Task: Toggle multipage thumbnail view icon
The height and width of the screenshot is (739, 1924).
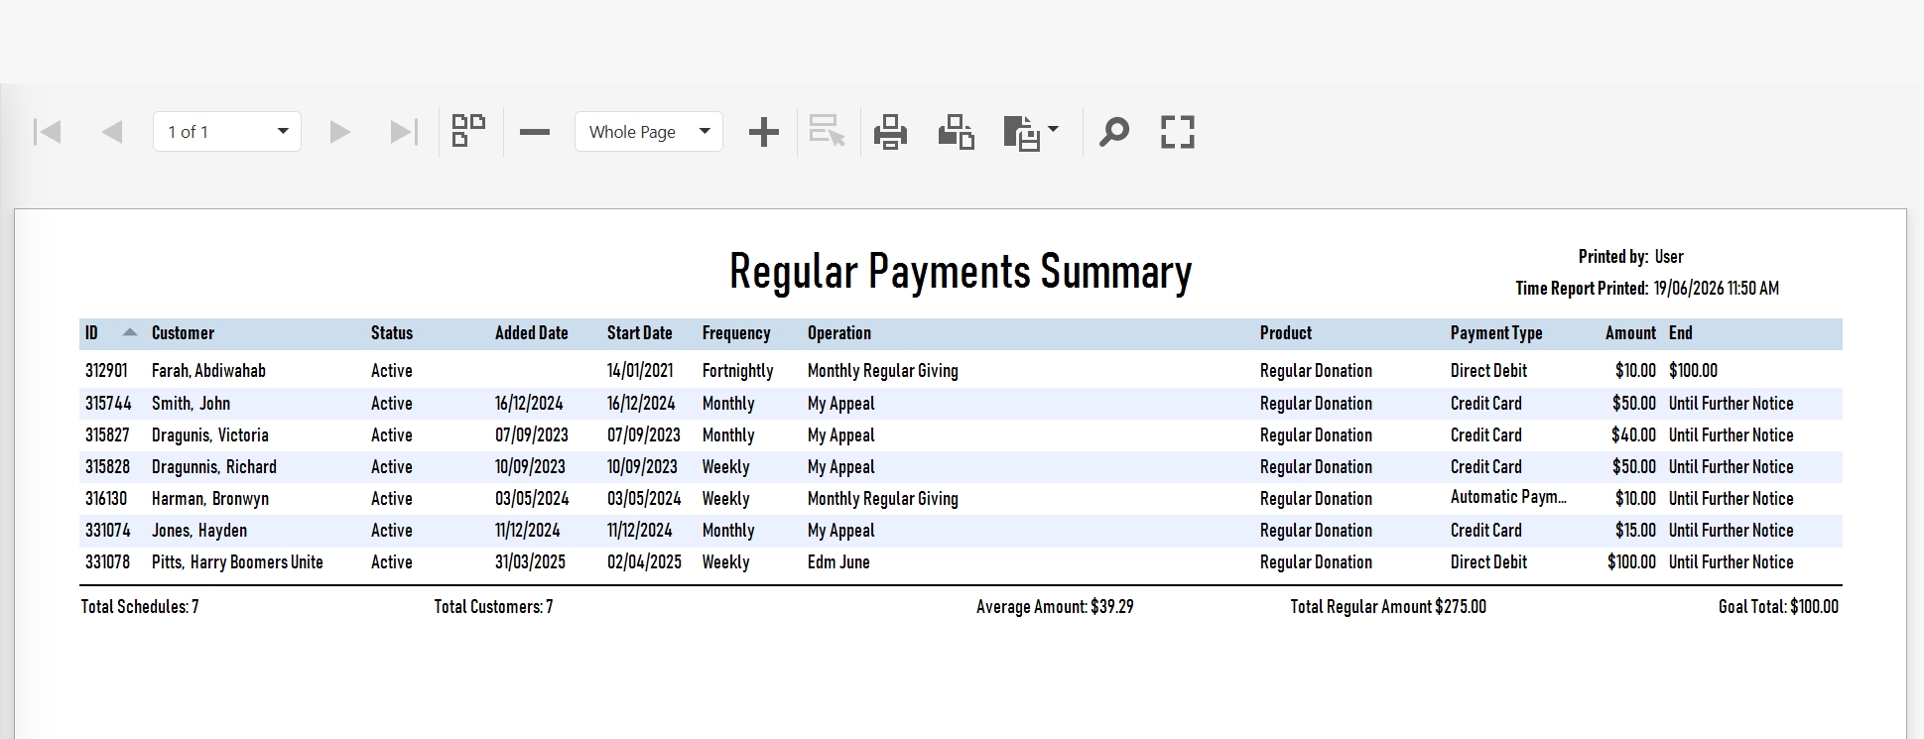Action: [x=468, y=131]
